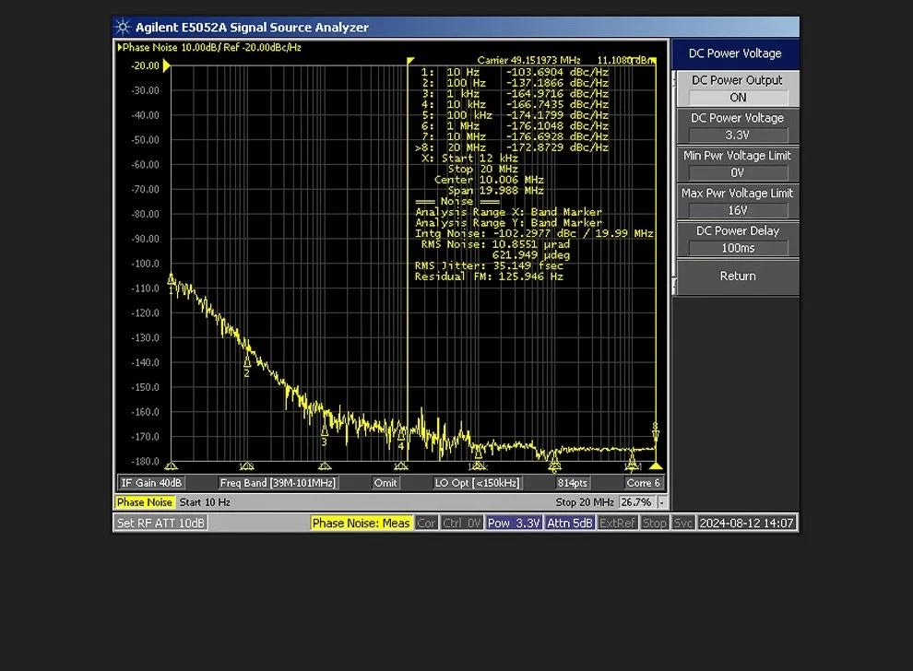Image resolution: width=913 pixels, height=671 pixels.
Task: Click marker 4 triangle on the trace
Action: (401, 436)
